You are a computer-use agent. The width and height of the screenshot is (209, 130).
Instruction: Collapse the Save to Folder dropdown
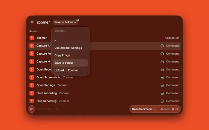pyautogui.click(x=65, y=22)
